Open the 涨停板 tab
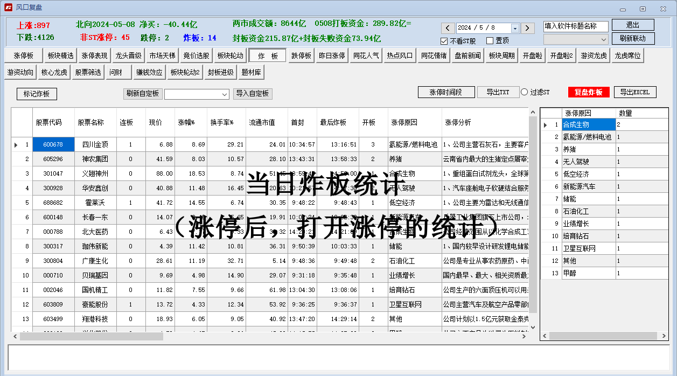This screenshot has width=677, height=376. pos(23,55)
